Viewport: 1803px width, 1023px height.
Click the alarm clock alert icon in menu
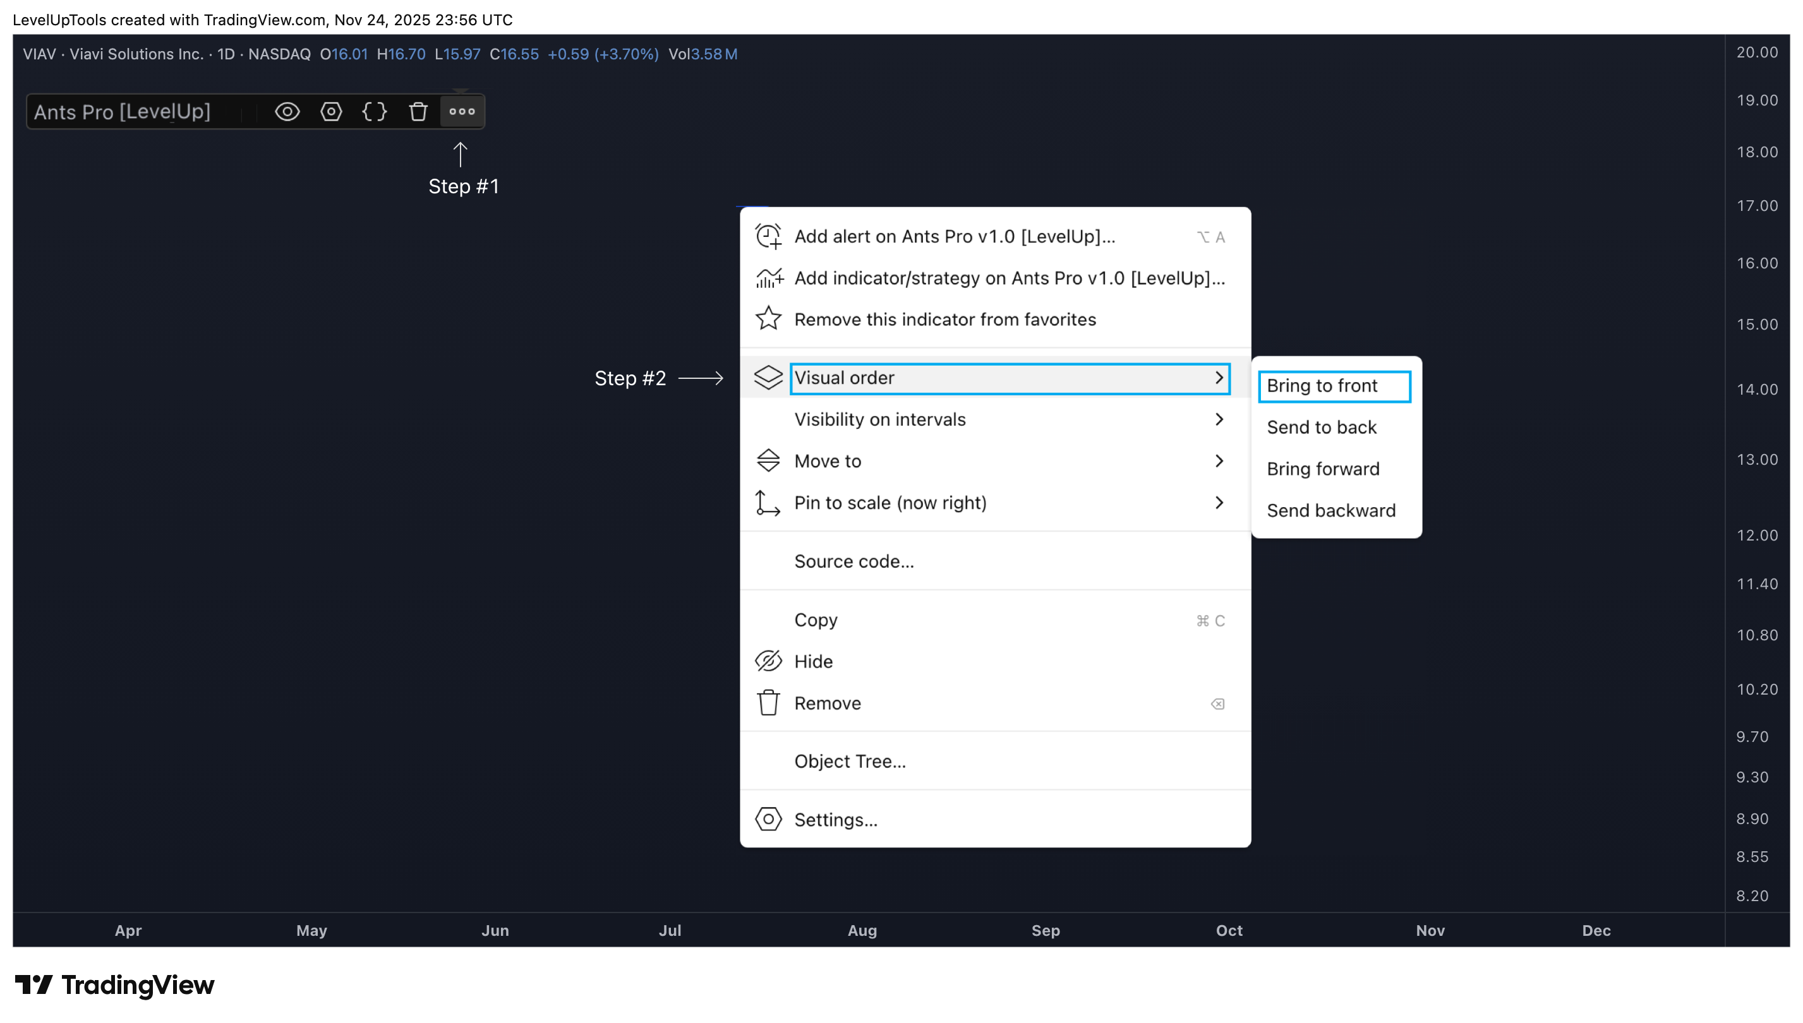pyautogui.click(x=768, y=237)
